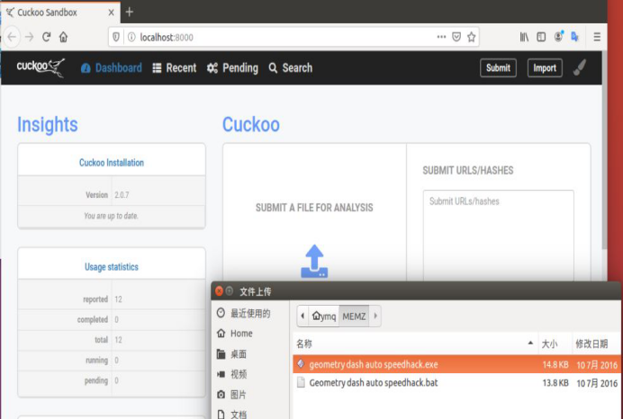Click the page vertical scrollbar
The image size is (623, 419).
coord(604,151)
